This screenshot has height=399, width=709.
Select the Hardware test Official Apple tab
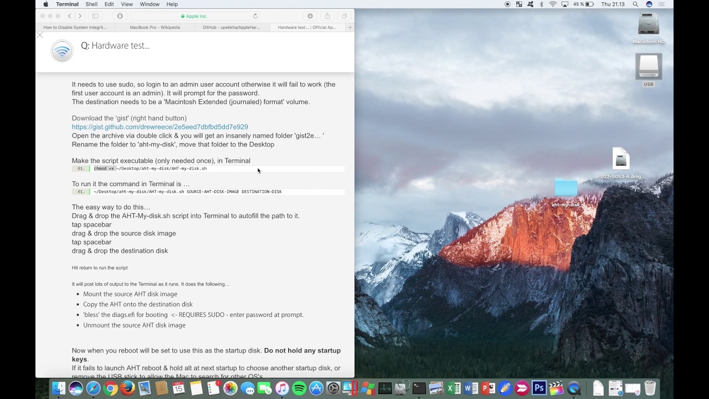click(307, 27)
